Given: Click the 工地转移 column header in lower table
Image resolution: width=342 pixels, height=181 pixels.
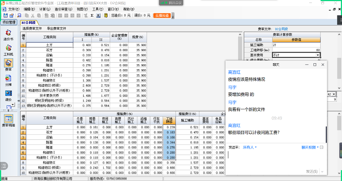Looking at the screenshot, I should [x=169, y=120].
